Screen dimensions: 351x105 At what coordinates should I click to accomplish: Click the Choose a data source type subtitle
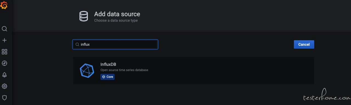click(x=116, y=20)
